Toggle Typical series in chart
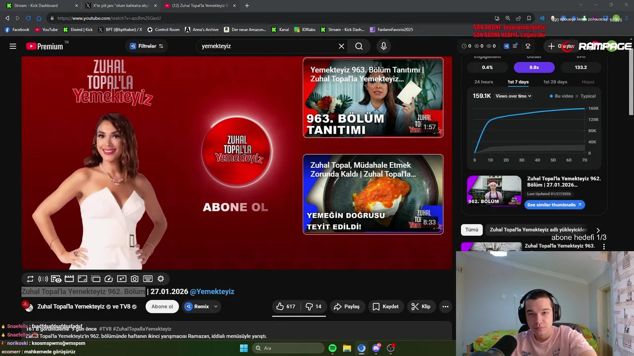The width and height of the screenshot is (634, 356). tap(585, 96)
